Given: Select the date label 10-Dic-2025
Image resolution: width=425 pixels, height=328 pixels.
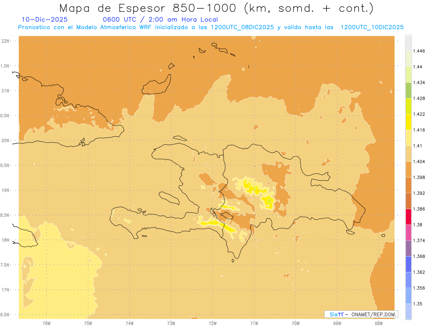Looking at the screenshot, I should coord(45,19).
